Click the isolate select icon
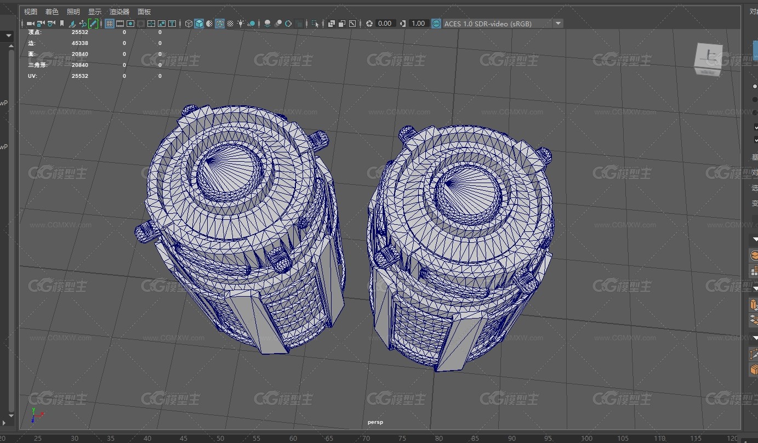Image resolution: width=758 pixels, height=443 pixels. (x=315, y=24)
